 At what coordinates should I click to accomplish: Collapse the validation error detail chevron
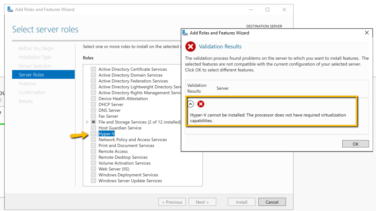click(190, 104)
